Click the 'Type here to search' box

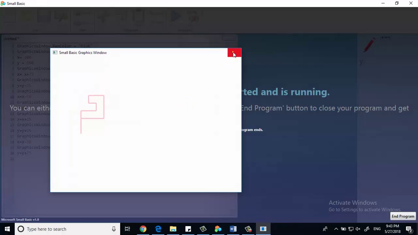click(68, 229)
